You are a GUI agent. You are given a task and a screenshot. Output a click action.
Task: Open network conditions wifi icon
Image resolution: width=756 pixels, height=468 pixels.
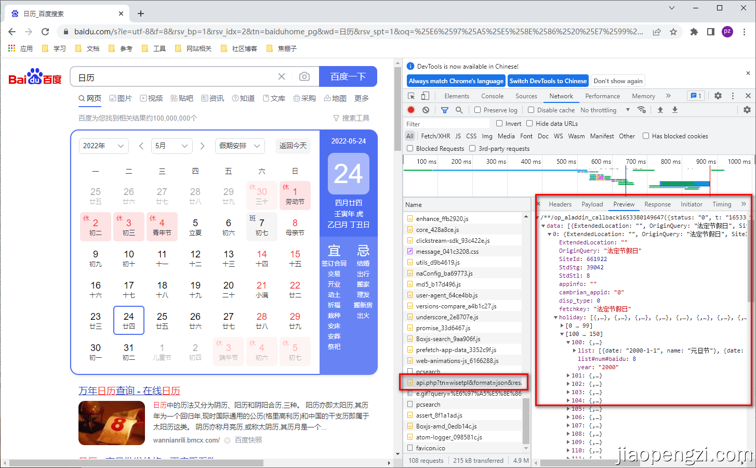click(642, 110)
